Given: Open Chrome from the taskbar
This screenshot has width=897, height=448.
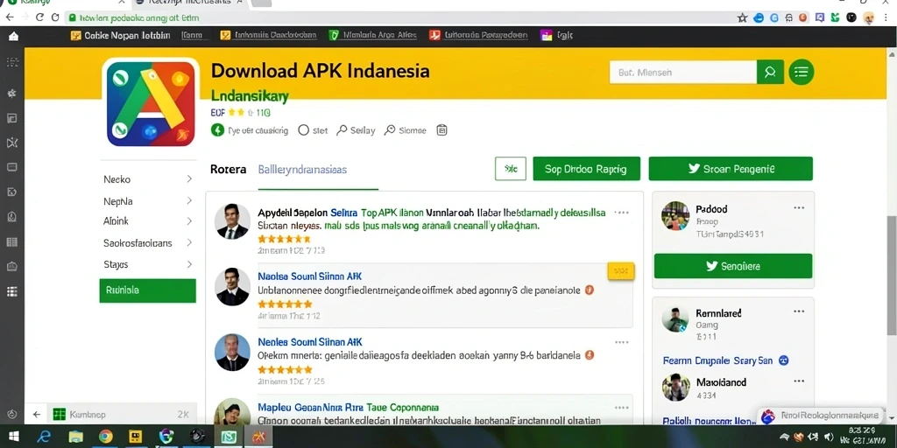Looking at the screenshot, I should pyautogui.click(x=105, y=437).
